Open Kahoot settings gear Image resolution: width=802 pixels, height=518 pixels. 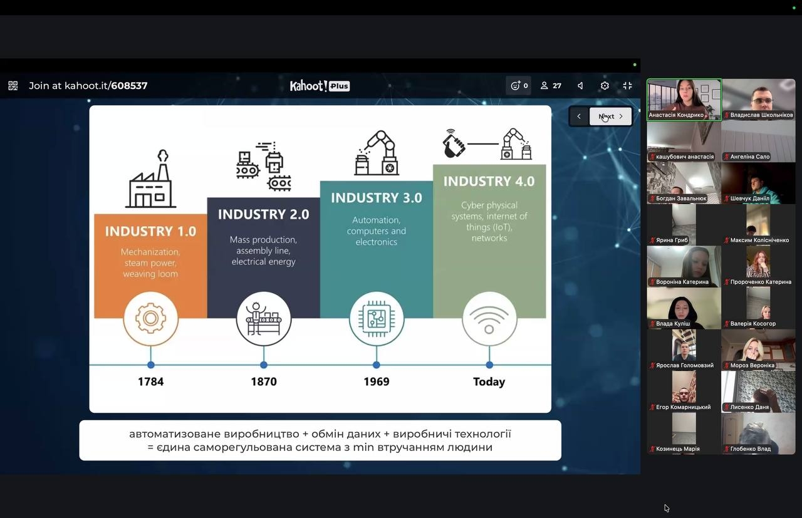click(x=605, y=86)
